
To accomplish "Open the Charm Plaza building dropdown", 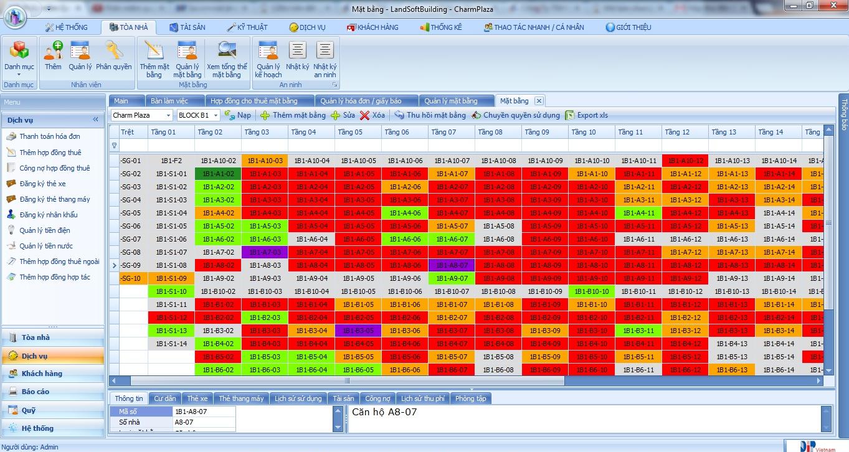I will (168, 115).
